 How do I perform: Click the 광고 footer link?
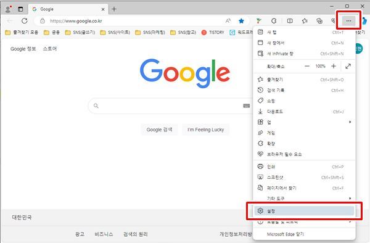click(x=80, y=234)
